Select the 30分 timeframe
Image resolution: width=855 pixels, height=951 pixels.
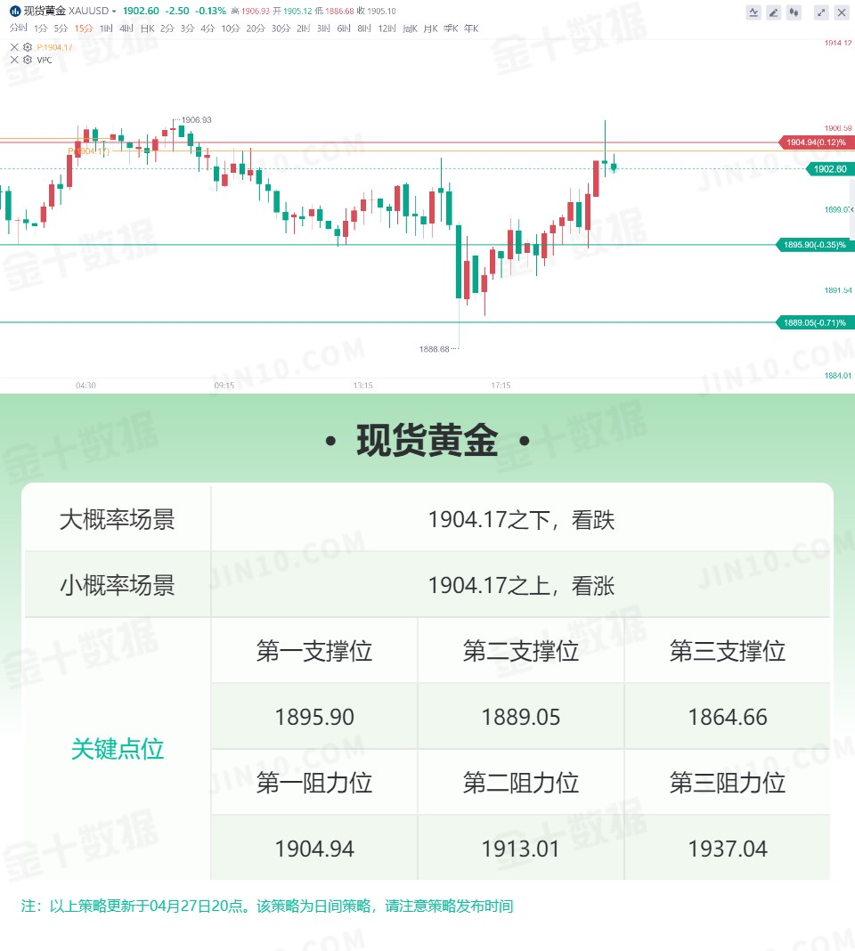281,28
